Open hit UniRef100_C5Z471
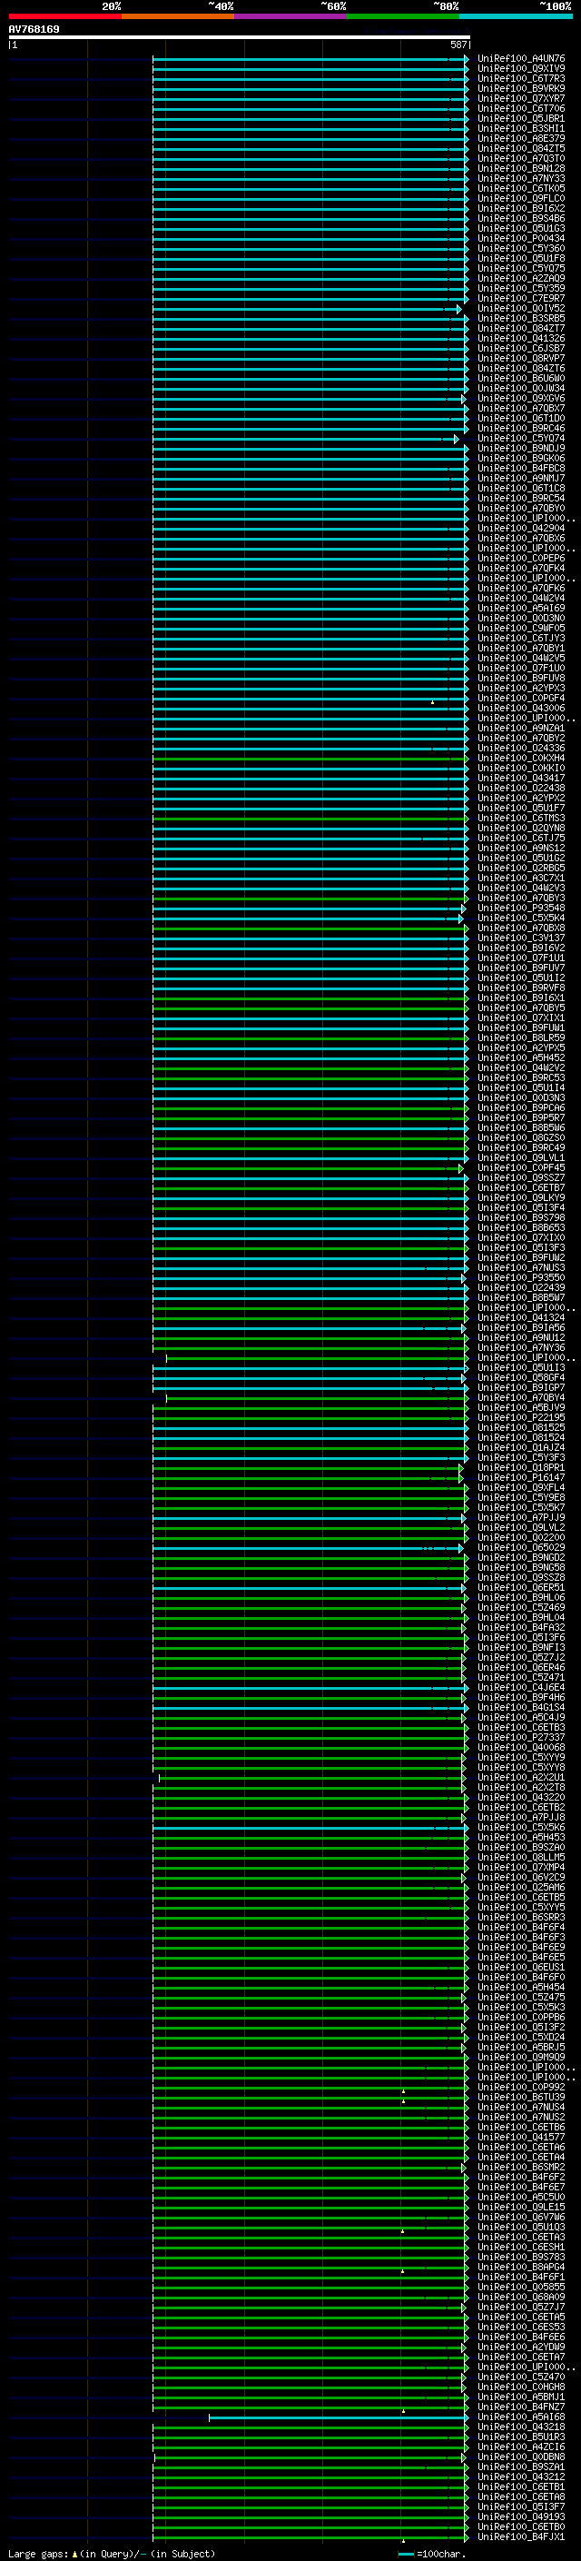The height and width of the screenshot is (2561, 581). pos(521,1678)
